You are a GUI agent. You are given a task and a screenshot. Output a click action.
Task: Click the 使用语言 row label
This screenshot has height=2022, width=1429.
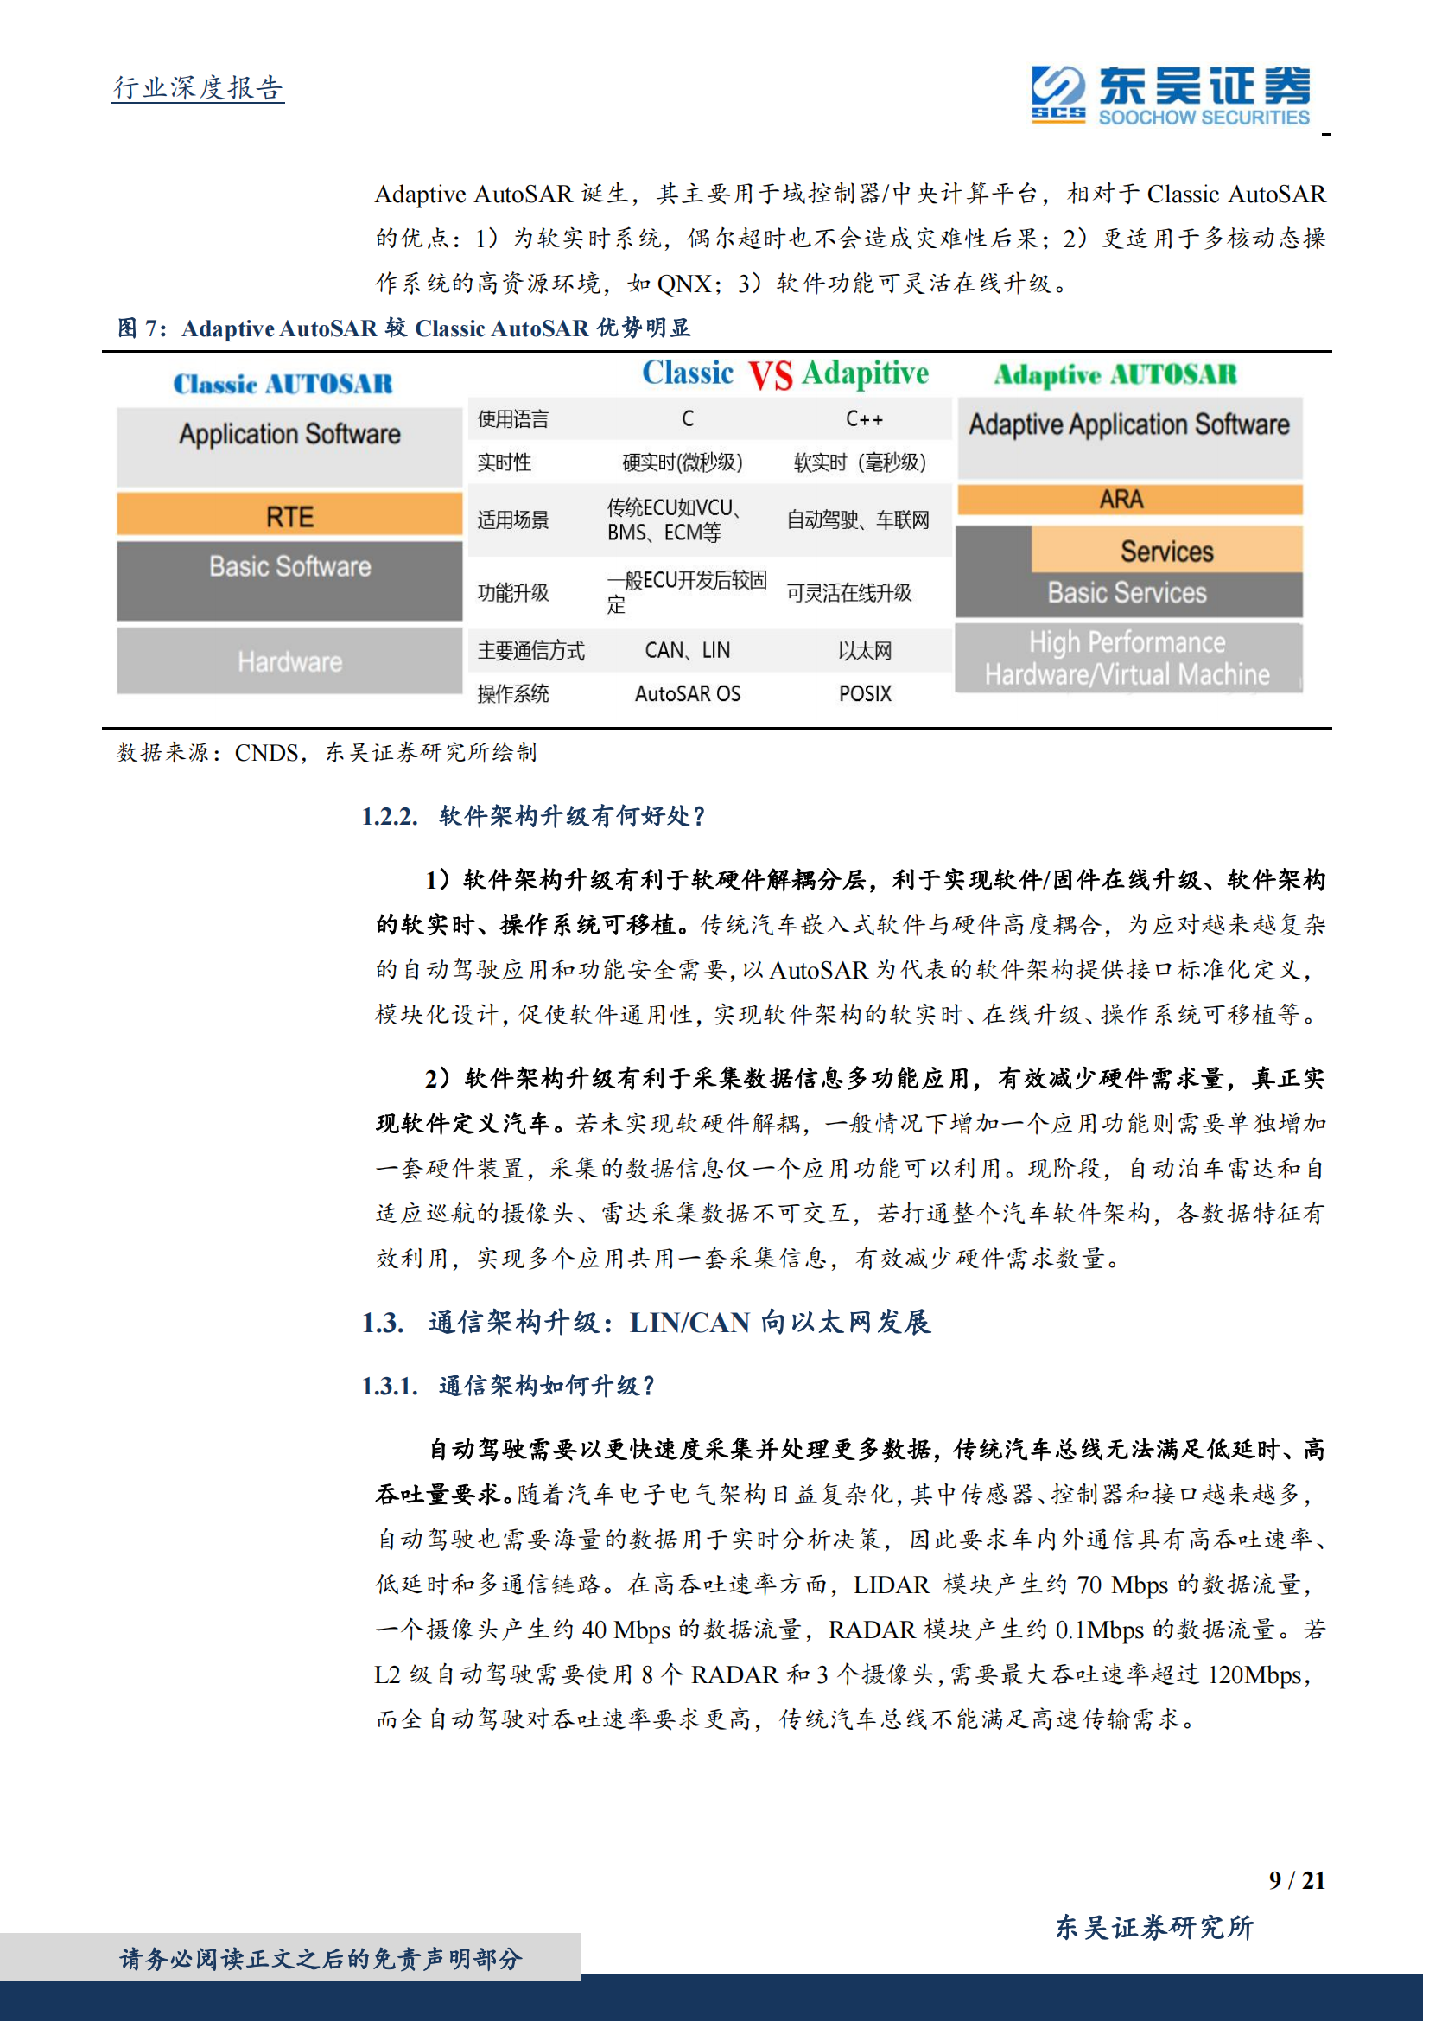pos(513,419)
